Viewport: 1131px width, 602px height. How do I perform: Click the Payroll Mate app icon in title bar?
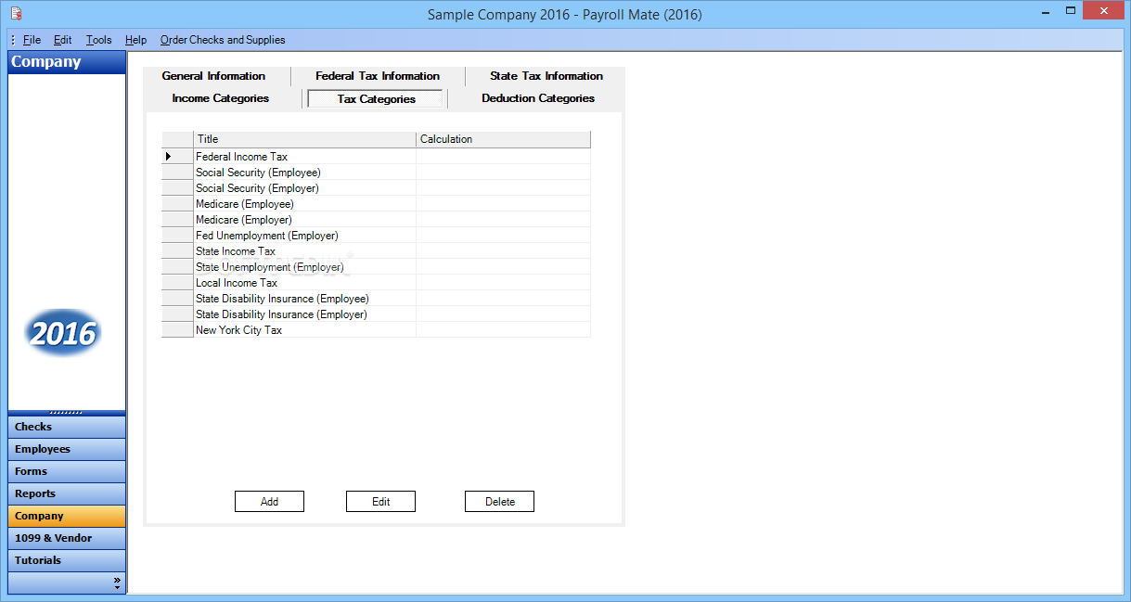tap(16, 14)
